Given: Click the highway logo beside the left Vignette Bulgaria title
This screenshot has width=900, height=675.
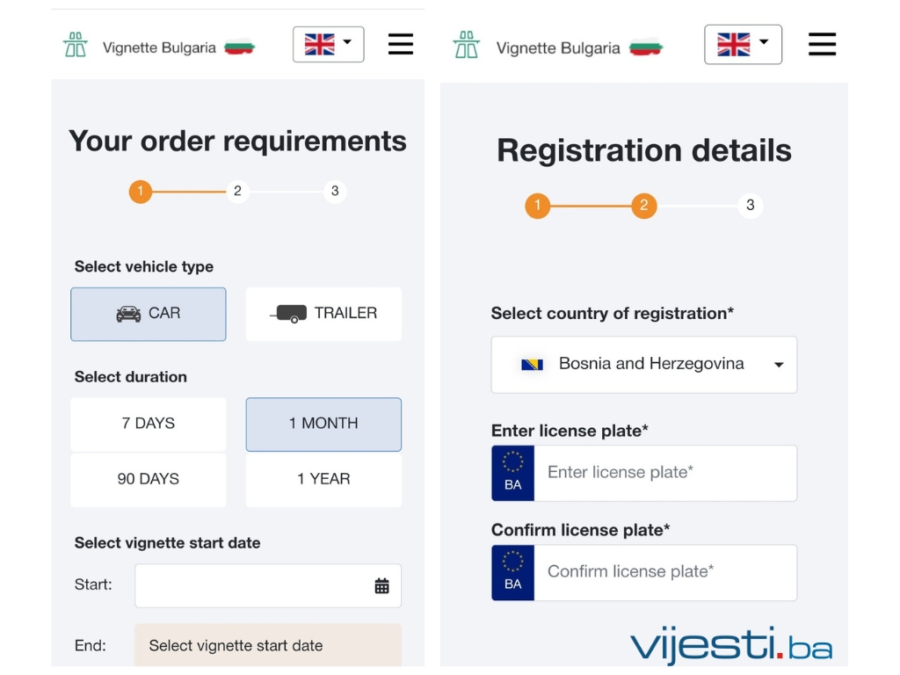Looking at the screenshot, I should tap(76, 46).
